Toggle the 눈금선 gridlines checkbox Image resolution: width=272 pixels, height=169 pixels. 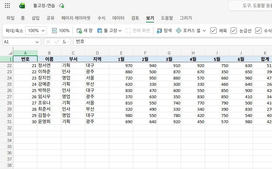click(x=234, y=31)
